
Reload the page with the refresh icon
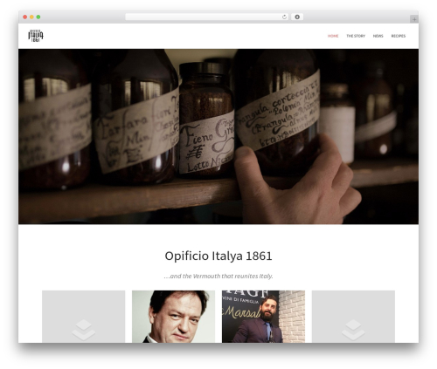pos(284,17)
